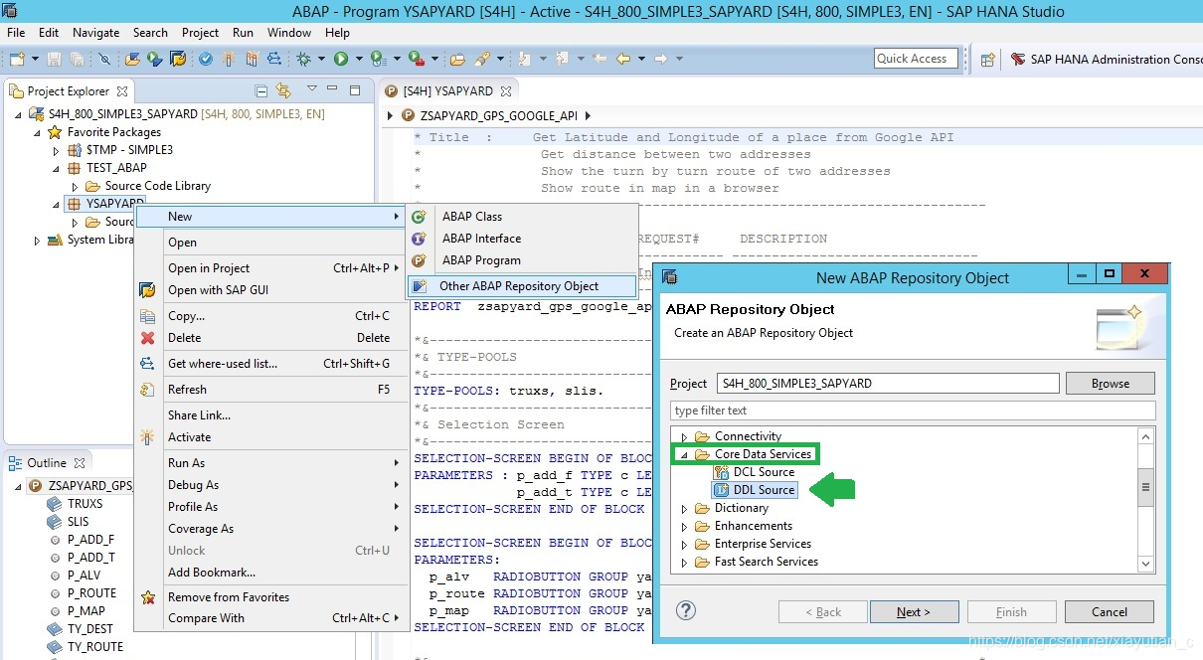The image size is (1203, 660).
Task: Open dropdown arrow next to Run icon
Action: coord(359,59)
